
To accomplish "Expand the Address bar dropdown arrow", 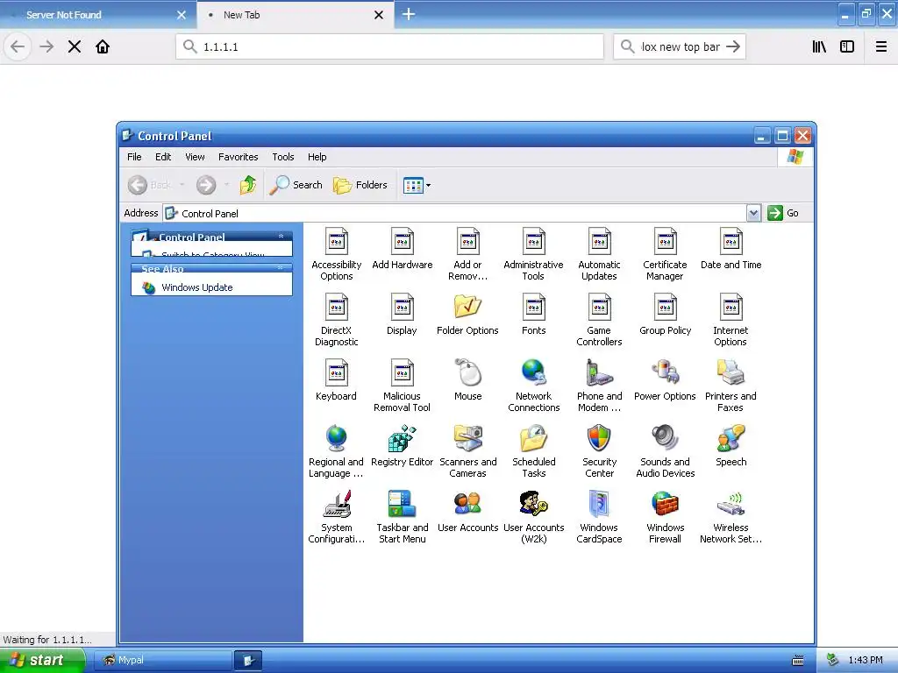I will point(753,213).
